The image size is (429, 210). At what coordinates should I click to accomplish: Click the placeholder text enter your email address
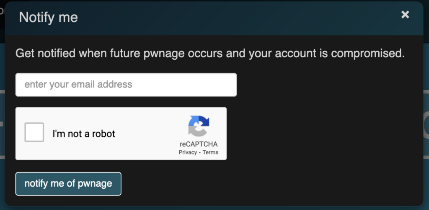tap(78, 85)
